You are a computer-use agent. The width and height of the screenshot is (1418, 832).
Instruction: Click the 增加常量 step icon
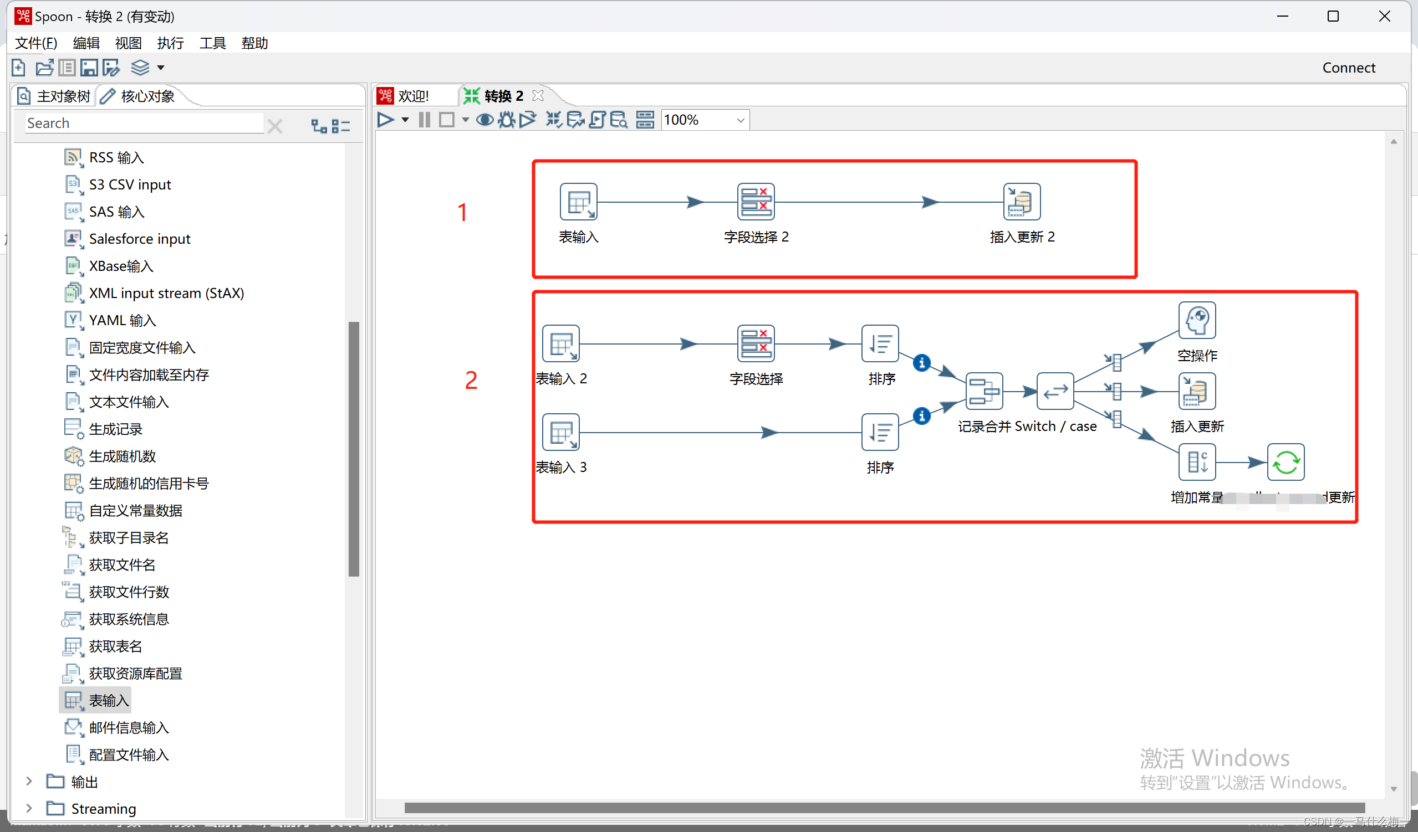coord(1197,462)
